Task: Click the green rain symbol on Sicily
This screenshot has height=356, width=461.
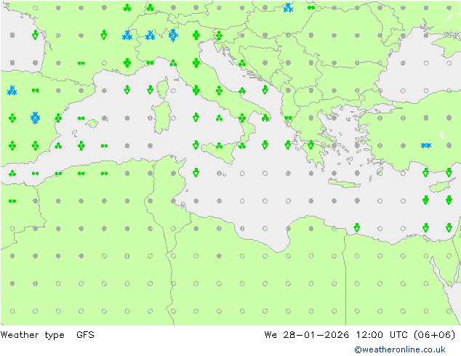Action: click(x=219, y=145)
